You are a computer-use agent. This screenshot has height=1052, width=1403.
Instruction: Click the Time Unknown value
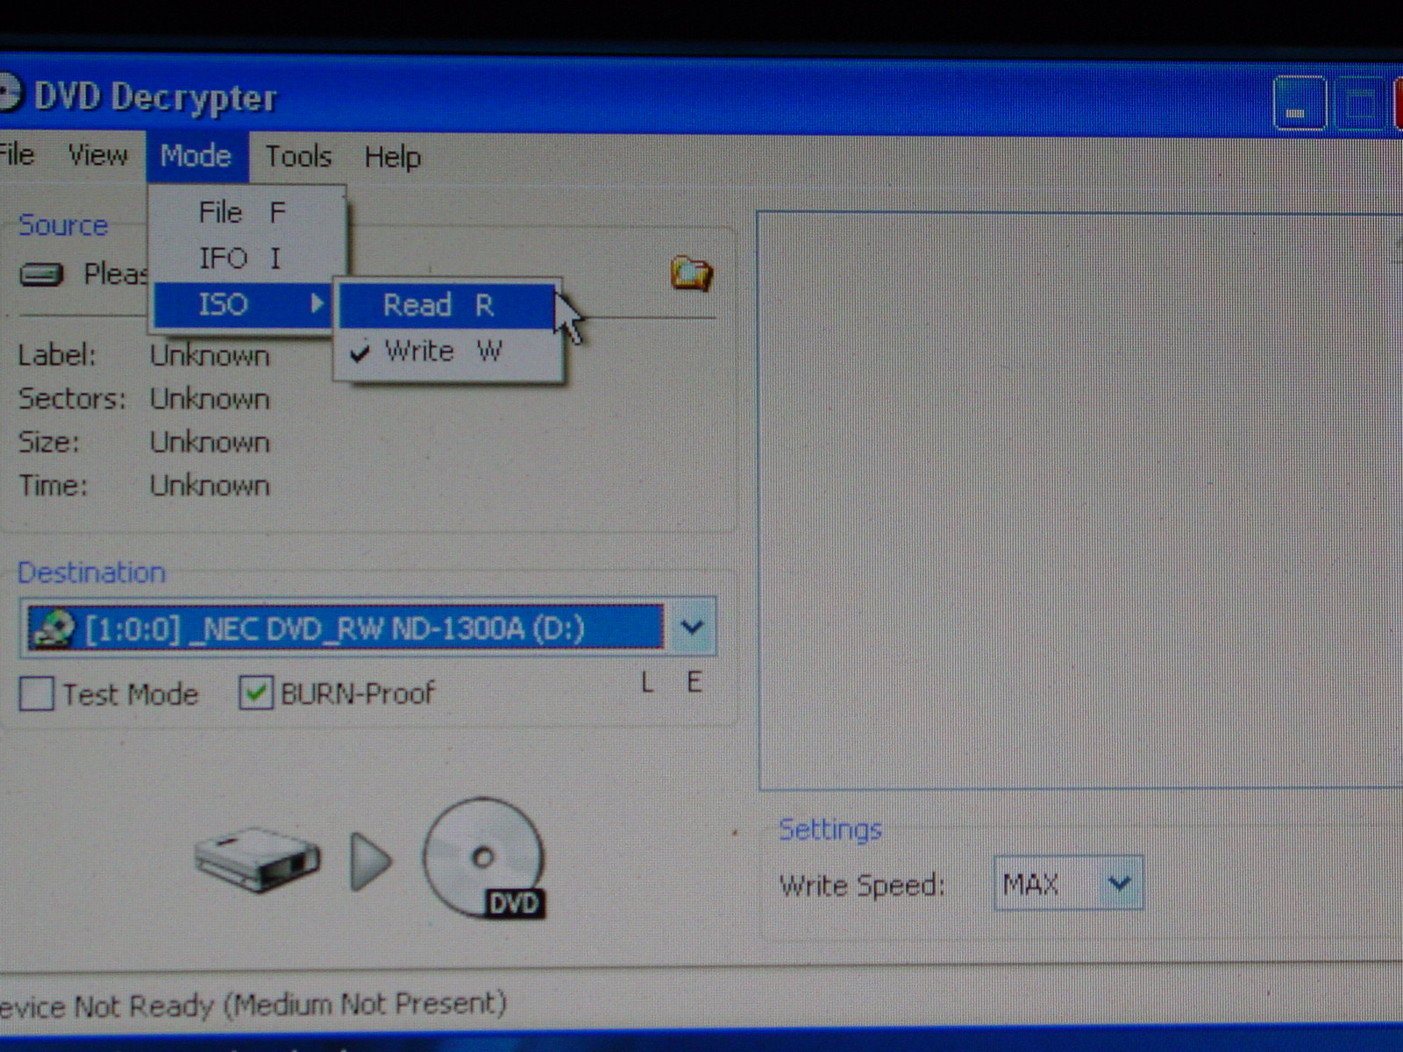tap(210, 486)
